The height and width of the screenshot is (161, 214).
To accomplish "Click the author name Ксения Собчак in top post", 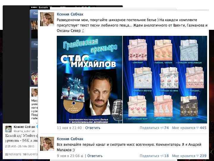I will click(70, 14).
